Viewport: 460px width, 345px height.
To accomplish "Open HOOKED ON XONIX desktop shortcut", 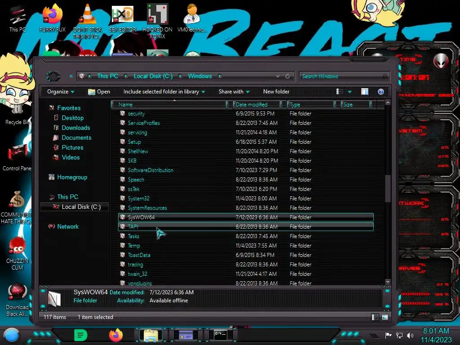I will pyautogui.click(x=158, y=21).
